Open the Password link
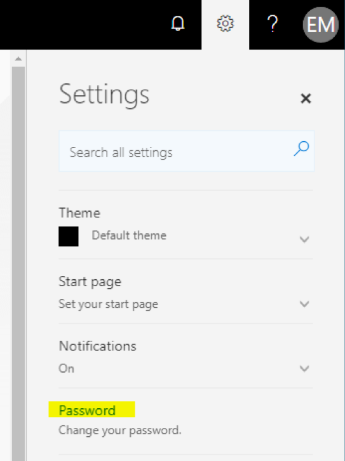This screenshot has width=345, height=461. [x=87, y=410]
